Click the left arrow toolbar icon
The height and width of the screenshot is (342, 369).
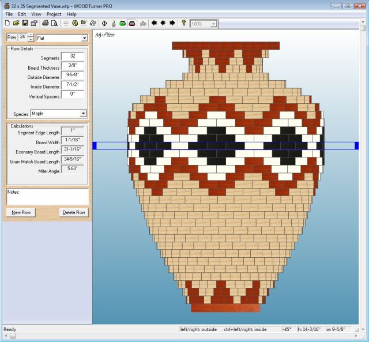[154, 24]
